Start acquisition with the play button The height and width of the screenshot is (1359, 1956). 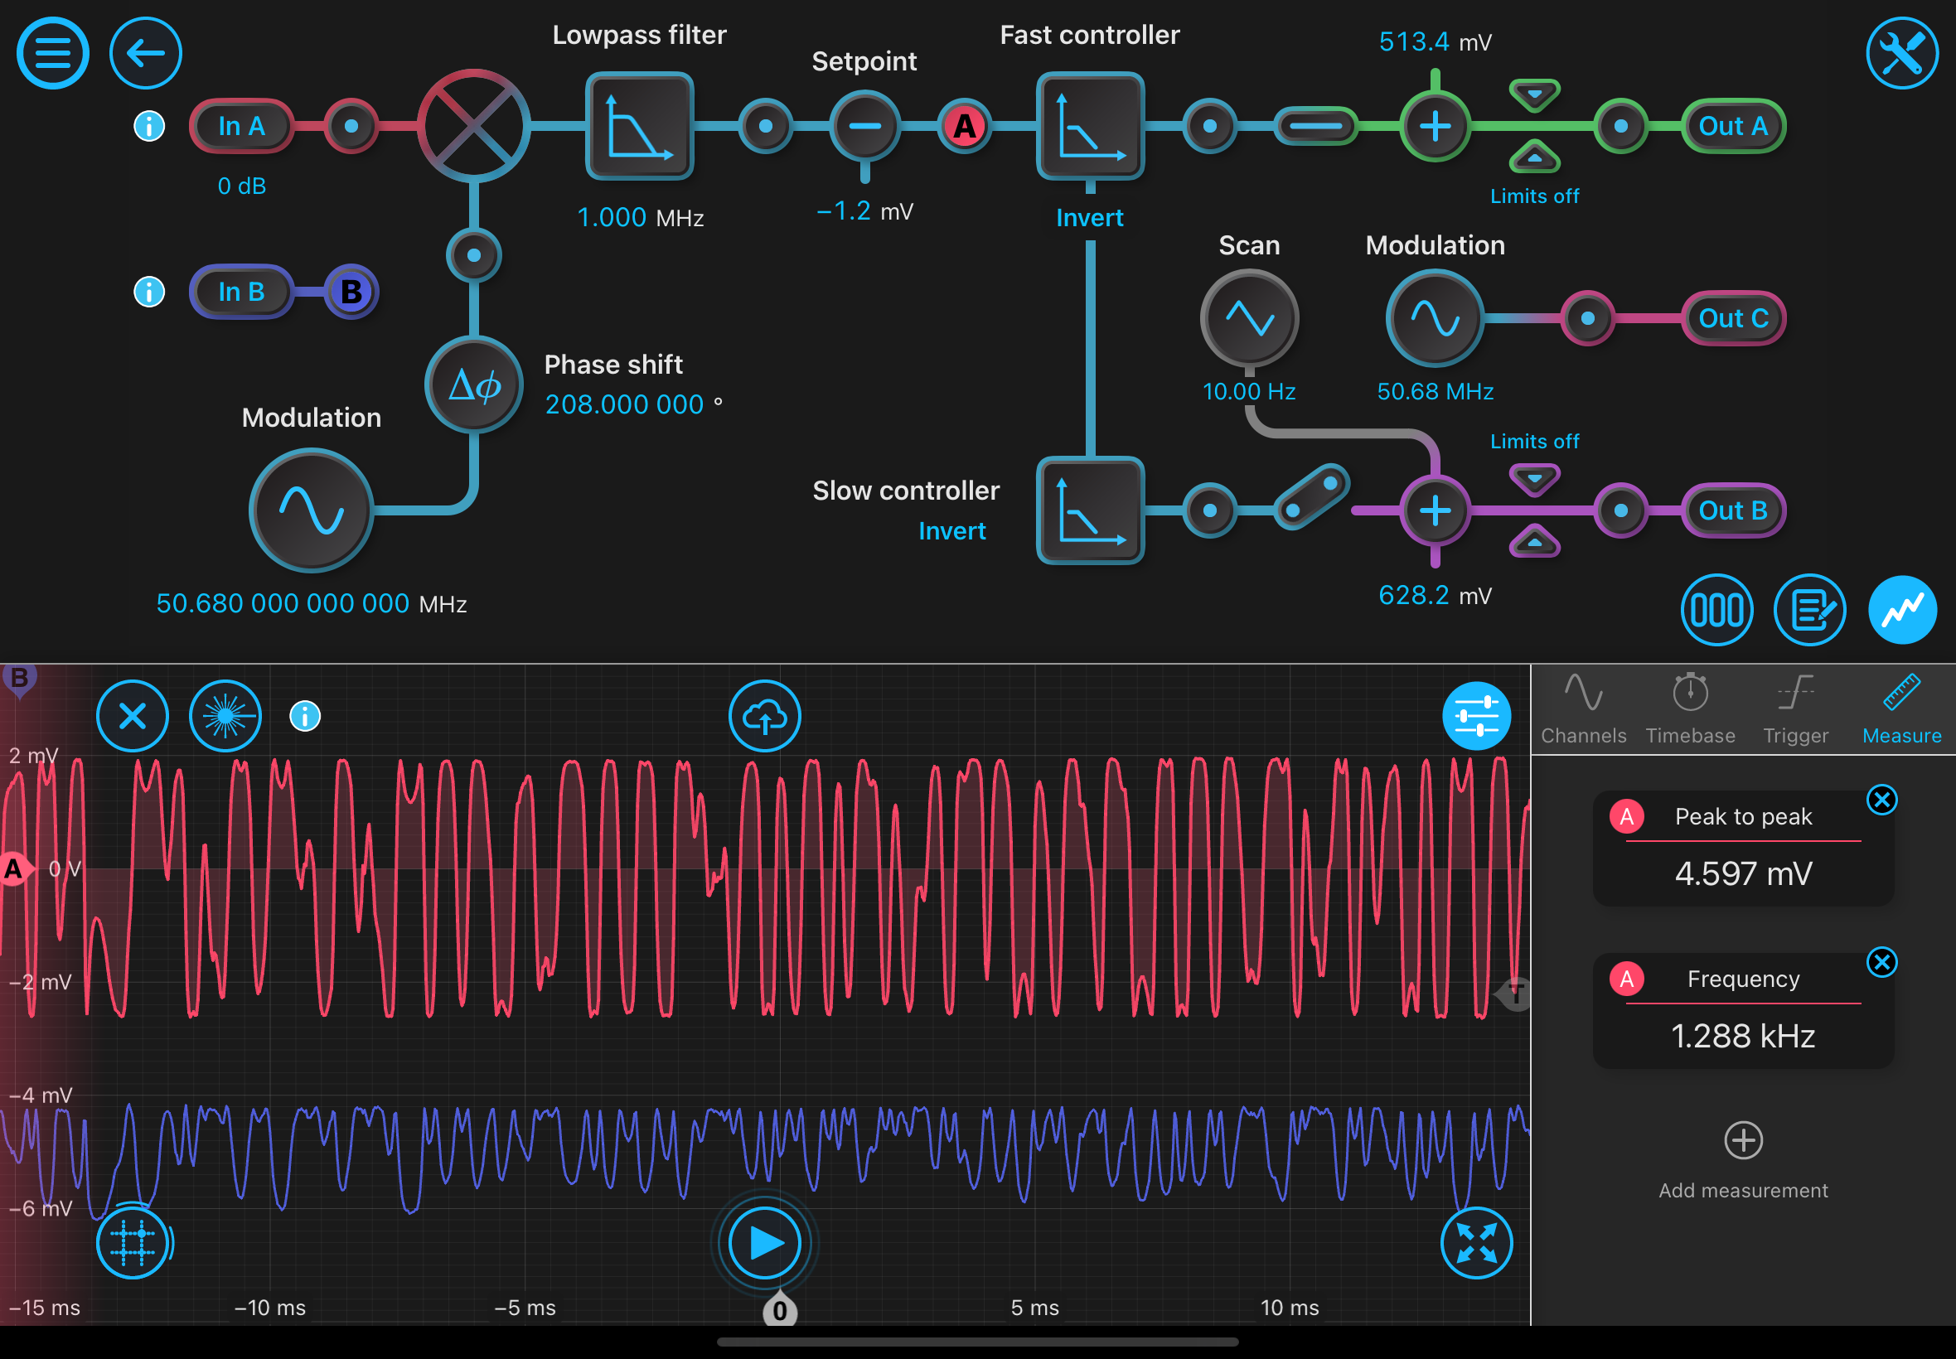(x=765, y=1242)
